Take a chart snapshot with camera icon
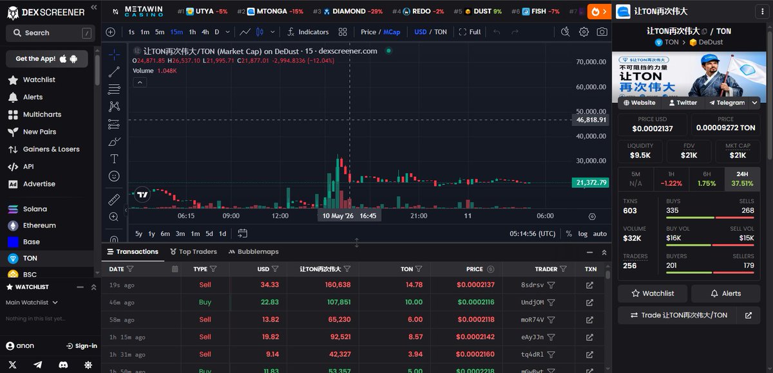This screenshot has width=773, height=373. click(602, 32)
